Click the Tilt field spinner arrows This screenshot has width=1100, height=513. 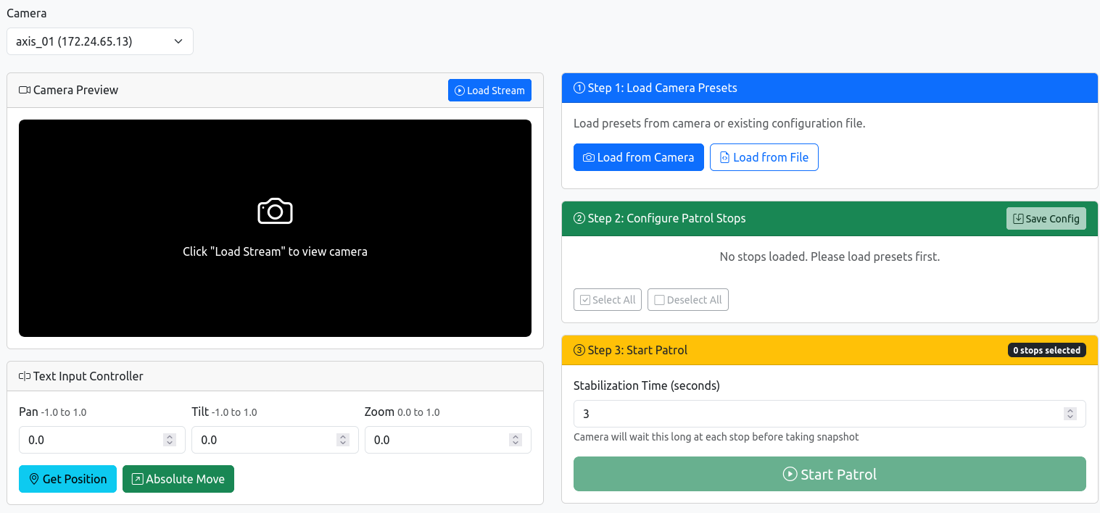coord(342,440)
